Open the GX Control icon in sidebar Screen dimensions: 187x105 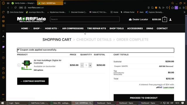(x=3, y=95)
